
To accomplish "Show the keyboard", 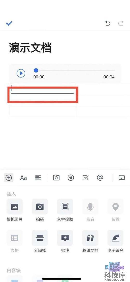I will pos(122,178).
